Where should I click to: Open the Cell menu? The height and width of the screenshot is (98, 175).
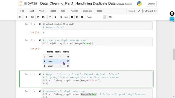pos(63,11)
